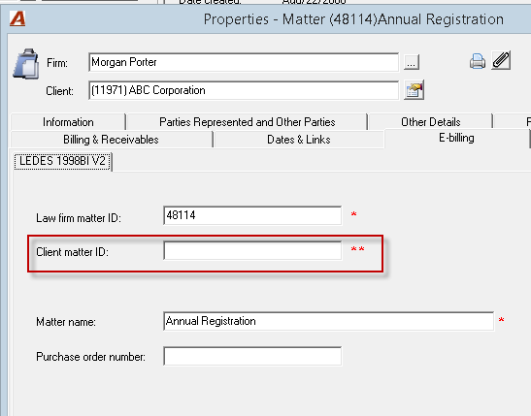Click the printer icon

478,61
